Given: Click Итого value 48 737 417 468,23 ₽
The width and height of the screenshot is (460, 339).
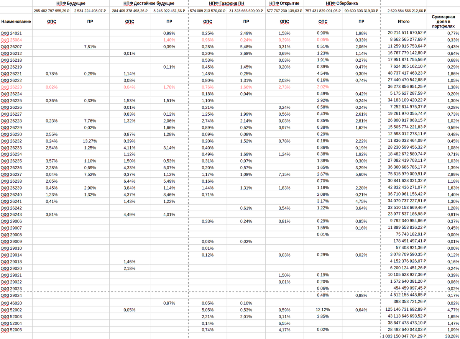Looking at the screenshot, I should coord(406,73).
